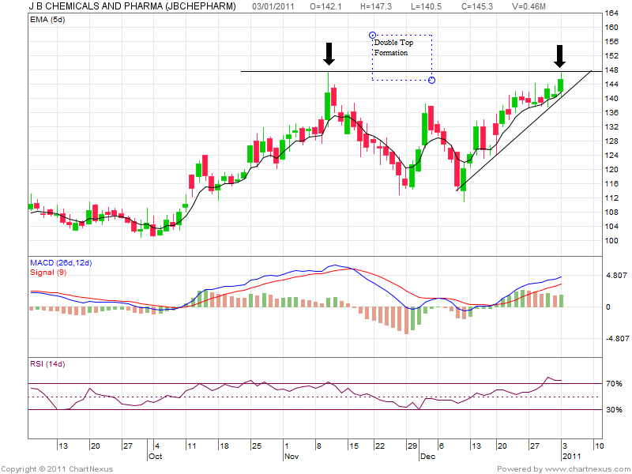Click the left black down arrow marker
The height and width of the screenshot is (474, 632).
(x=329, y=54)
